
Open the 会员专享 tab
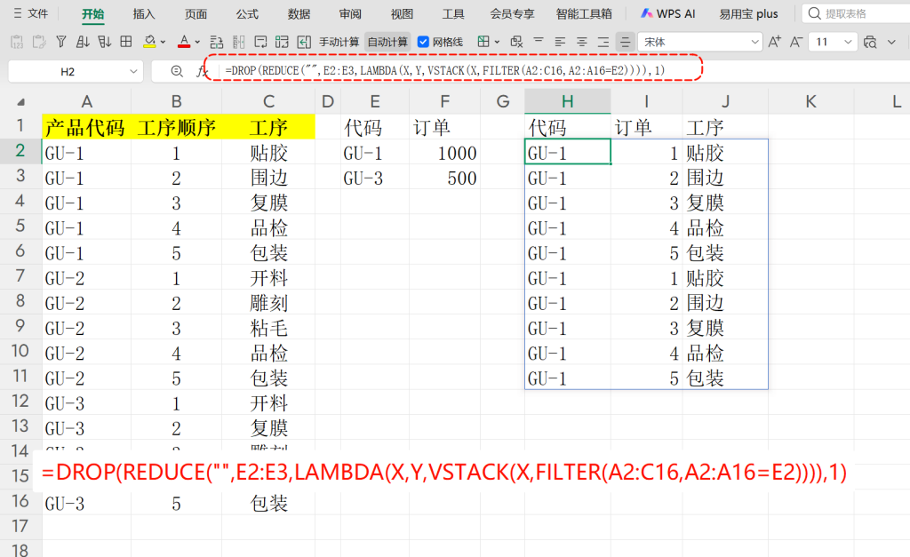coord(512,13)
